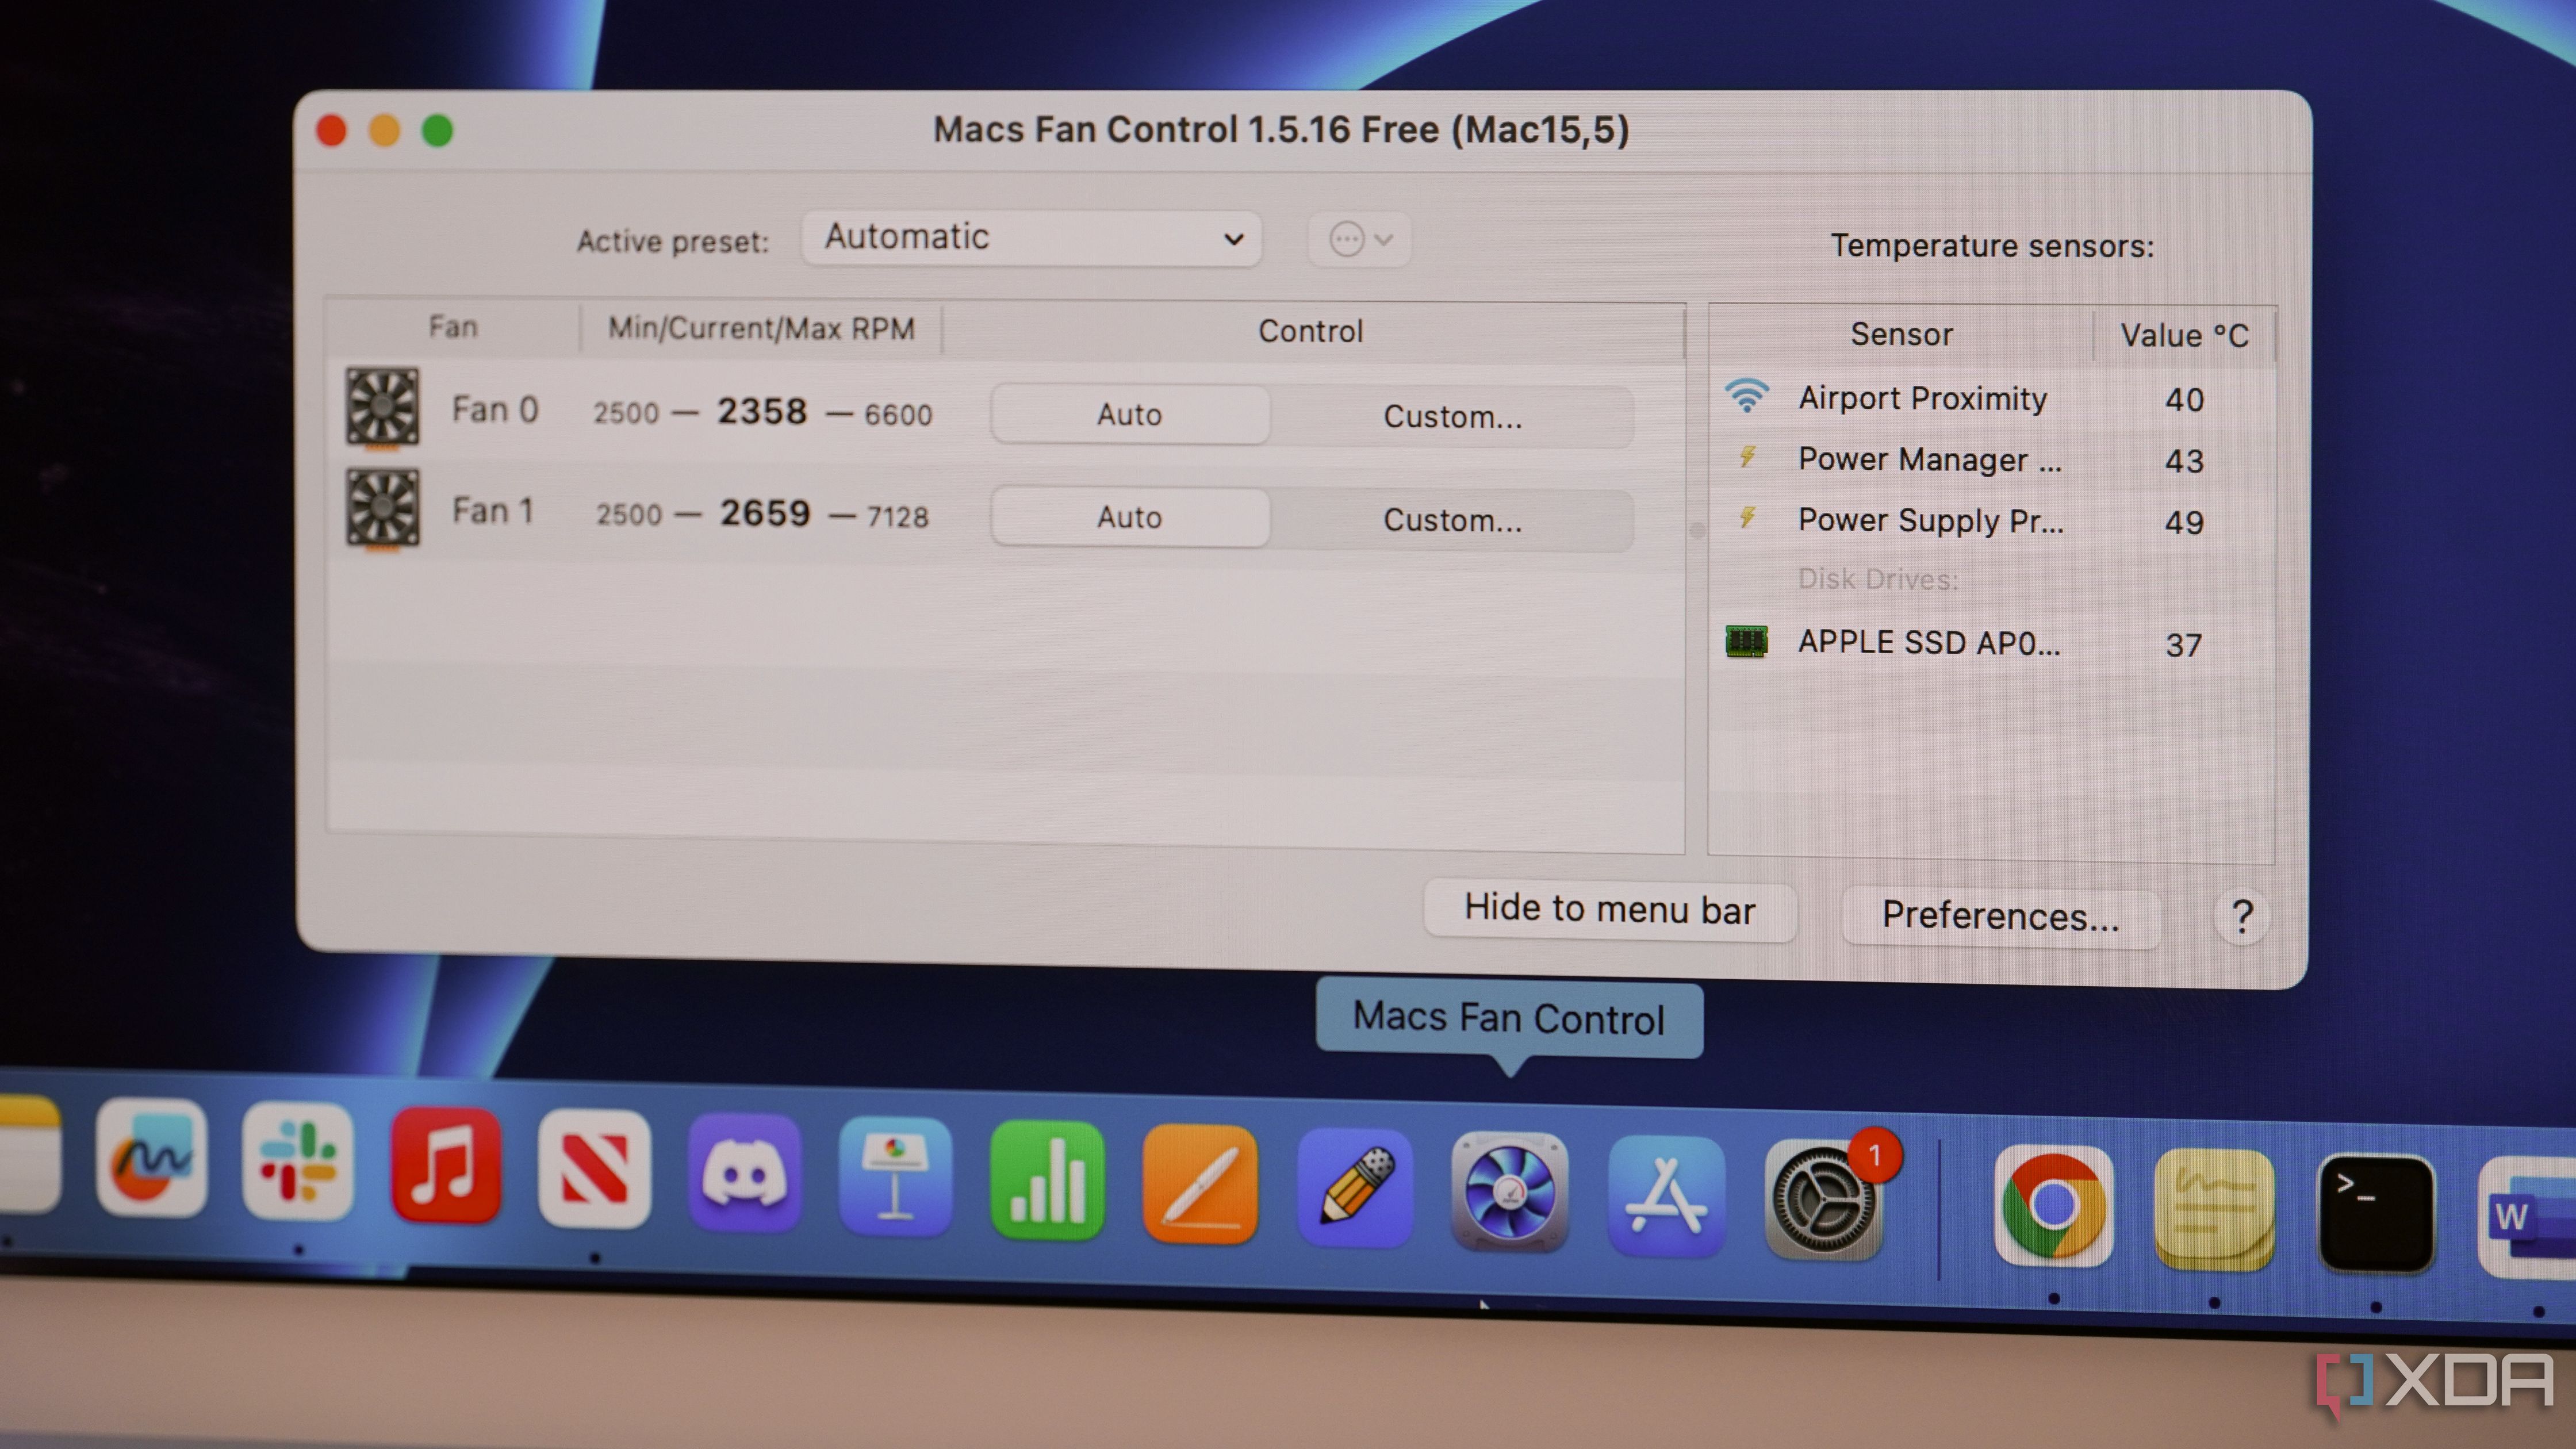Image resolution: width=2576 pixels, height=1449 pixels.
Task: Expand the preset options ellipsis menu
Action: tap(1359, 240)
